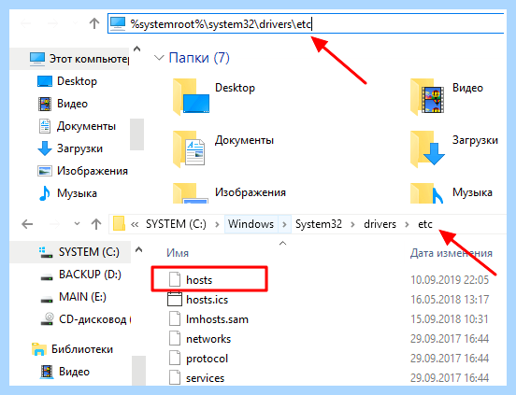Select the lmhosts.sam file
The height and width of the screenshot is (395, 516).
pyautogui.click(x=217, y=319)
